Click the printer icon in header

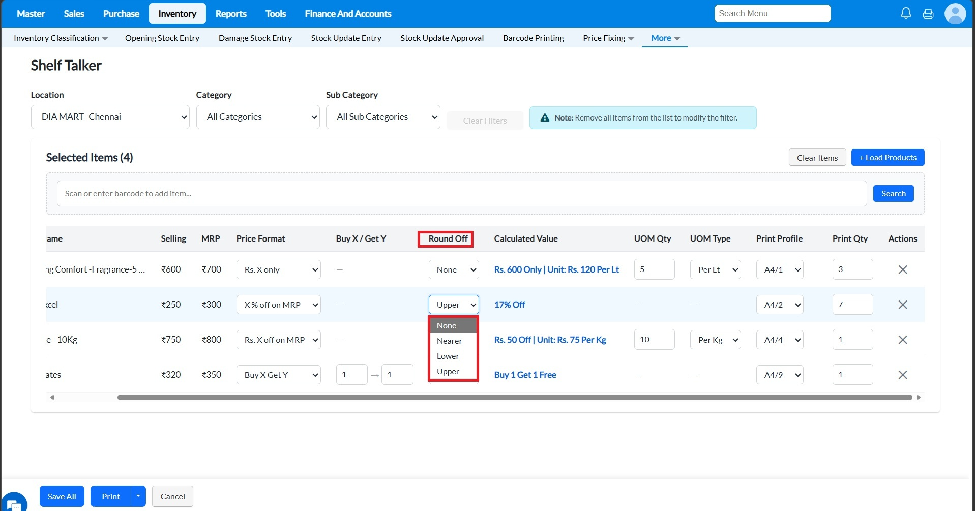[928, 14]
